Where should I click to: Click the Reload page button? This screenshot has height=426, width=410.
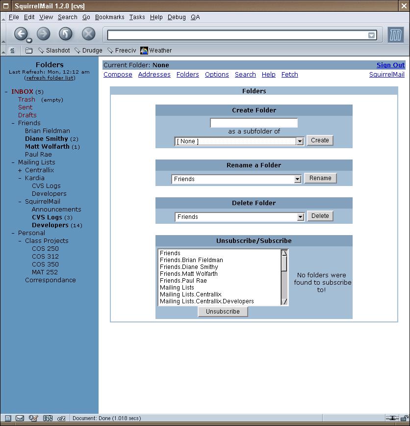66,34
